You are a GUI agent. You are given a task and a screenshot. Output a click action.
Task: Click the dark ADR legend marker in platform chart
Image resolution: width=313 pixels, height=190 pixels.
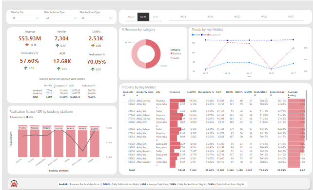pos(27,117)
